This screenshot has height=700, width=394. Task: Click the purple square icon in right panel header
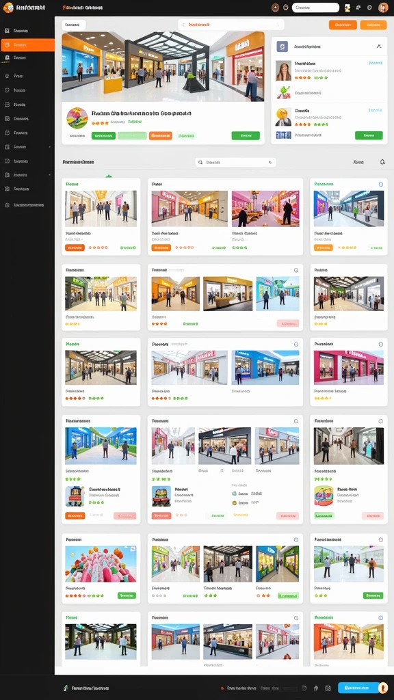coord(282,46)
